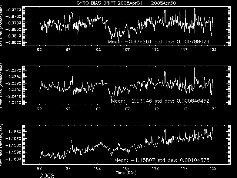Click day 102 label under pitch plot
The image size is (237, 178).
coord(97,109)
